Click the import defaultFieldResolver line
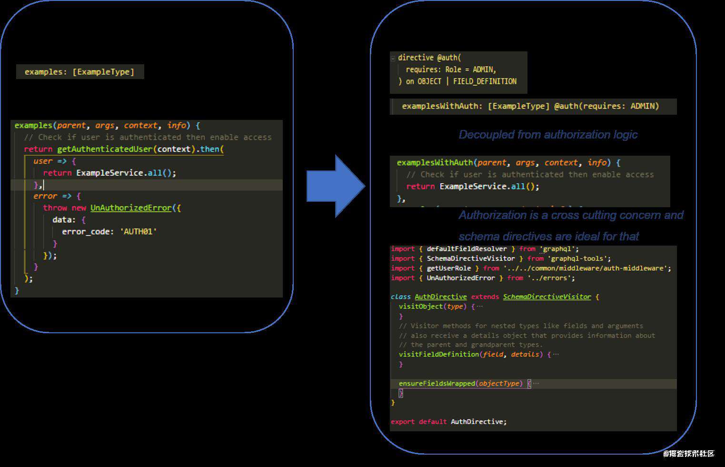The image size is (725, 467). click(x=485, y=249)
